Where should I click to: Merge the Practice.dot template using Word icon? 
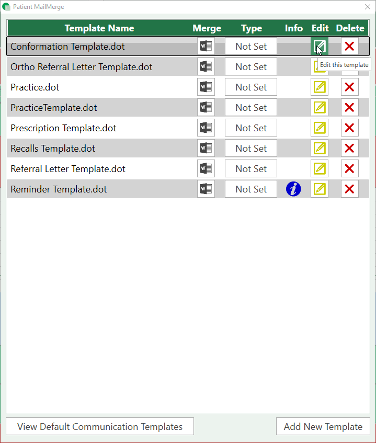tap(206, 87)
